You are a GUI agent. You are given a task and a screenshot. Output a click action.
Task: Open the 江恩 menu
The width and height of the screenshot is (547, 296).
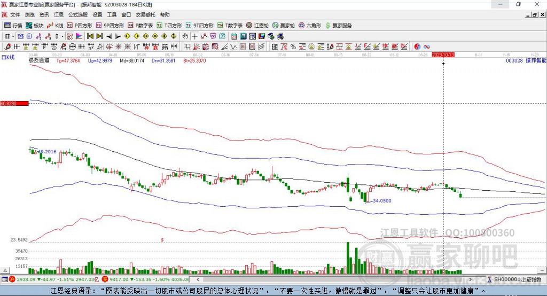click(x=59, y=14)
